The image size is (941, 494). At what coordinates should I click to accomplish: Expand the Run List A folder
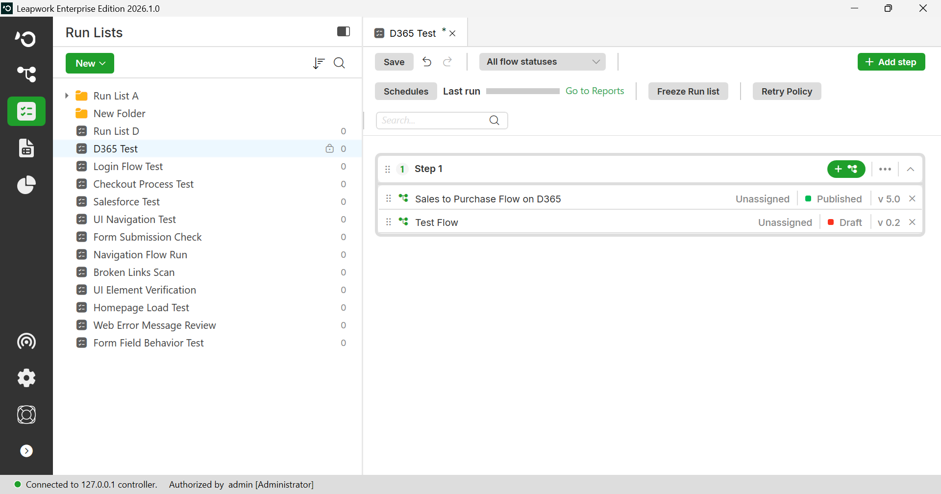click(x=67, y=96)
